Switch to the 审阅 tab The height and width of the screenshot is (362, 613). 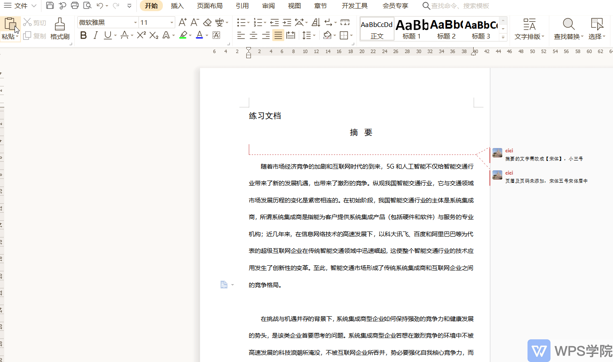point(268,6)
